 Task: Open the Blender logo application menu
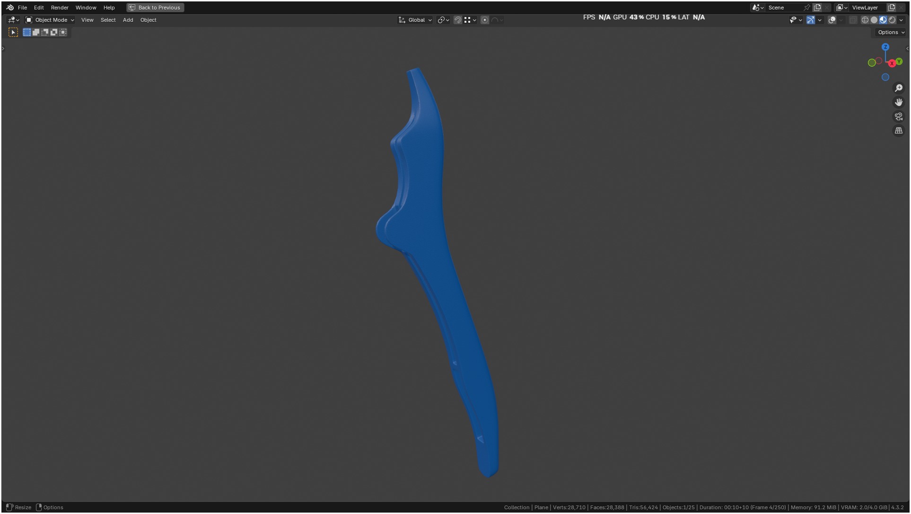[x=10, y=8]
